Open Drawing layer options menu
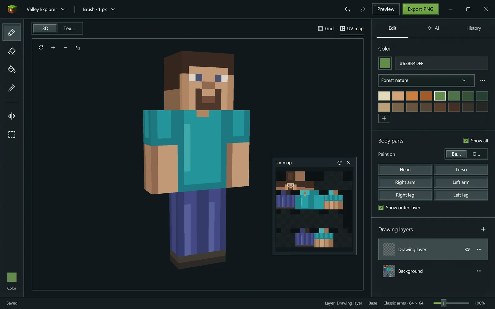This screenshot has width=495, height=309. (x=479, y=249)
